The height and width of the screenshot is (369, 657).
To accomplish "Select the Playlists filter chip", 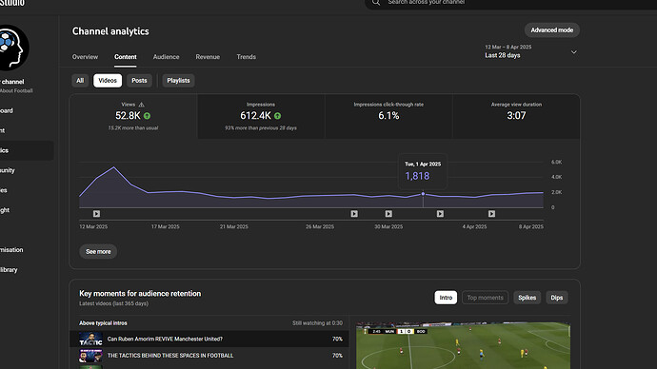I will [x=178, y=81].
